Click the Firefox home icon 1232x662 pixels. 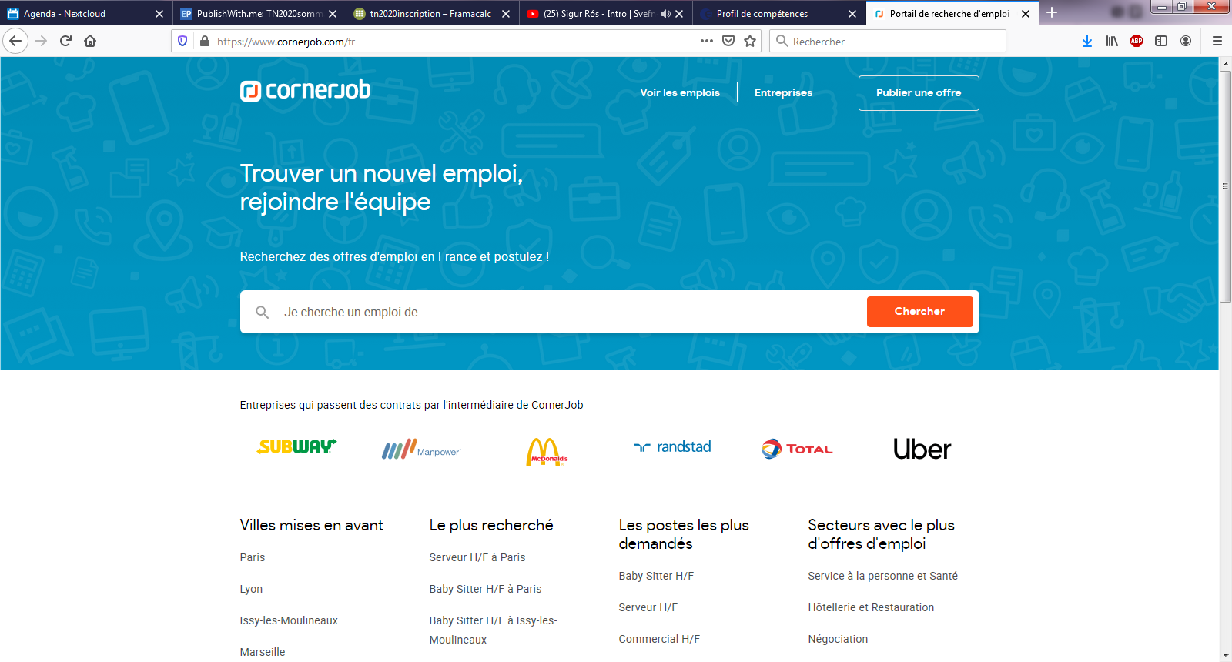click(x=90, y=41)
